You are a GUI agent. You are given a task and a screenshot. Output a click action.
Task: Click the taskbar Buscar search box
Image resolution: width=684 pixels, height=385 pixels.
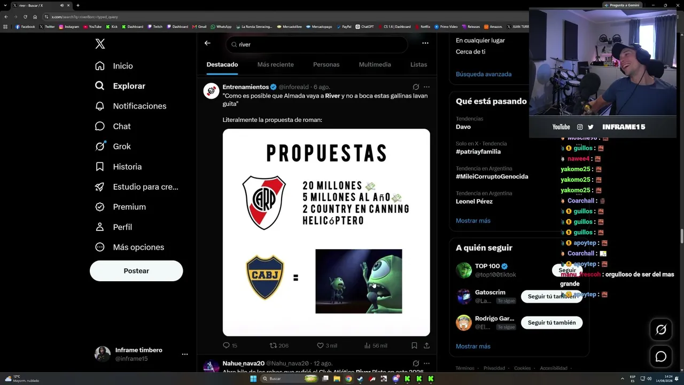point(289,379)
